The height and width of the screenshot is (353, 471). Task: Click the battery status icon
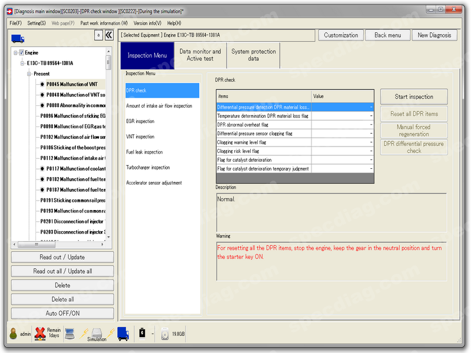point(142,333)
